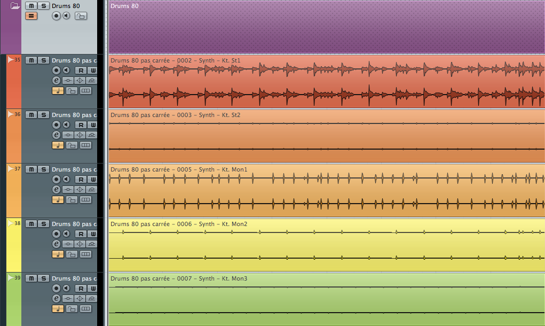Open channel settings for track 37
The width and height of the screenshot is (545, 326).
click(56, 189)
